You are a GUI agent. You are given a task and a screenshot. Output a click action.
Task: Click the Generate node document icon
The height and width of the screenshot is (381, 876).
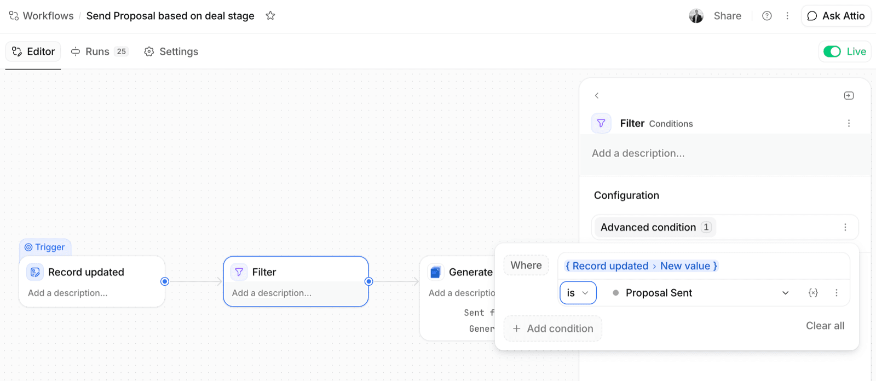pyautogui.click(x=436, y=272)
